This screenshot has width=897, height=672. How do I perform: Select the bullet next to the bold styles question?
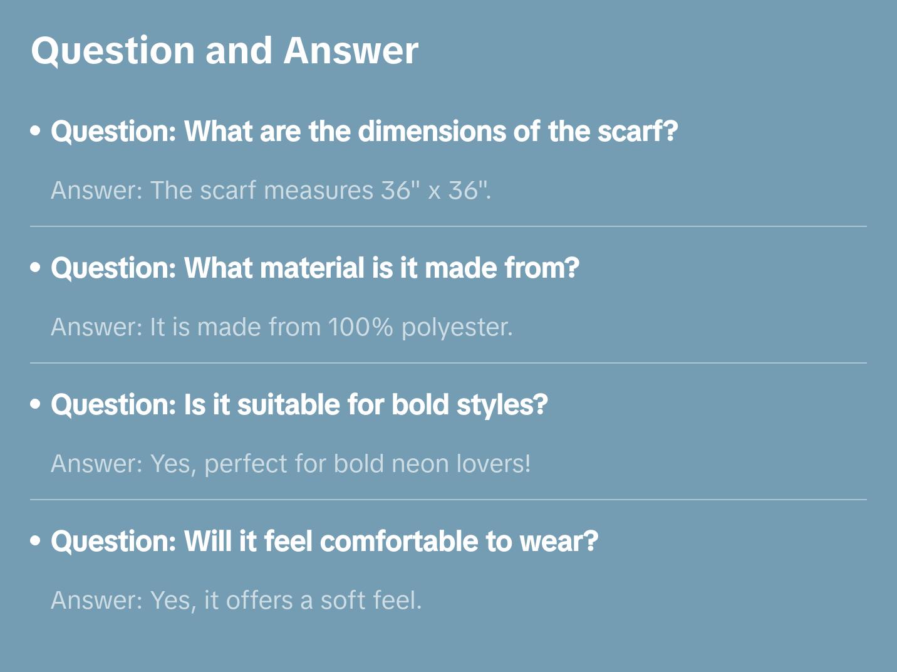pyautogui.click(x=36, y=405)
